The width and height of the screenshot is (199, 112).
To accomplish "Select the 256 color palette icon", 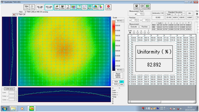I will (x=73, y=7).
